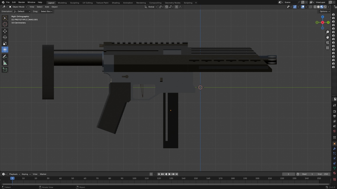Viewport: 337px width, 189px height.
Task: Open the Render menu
Action: point(22,2)
